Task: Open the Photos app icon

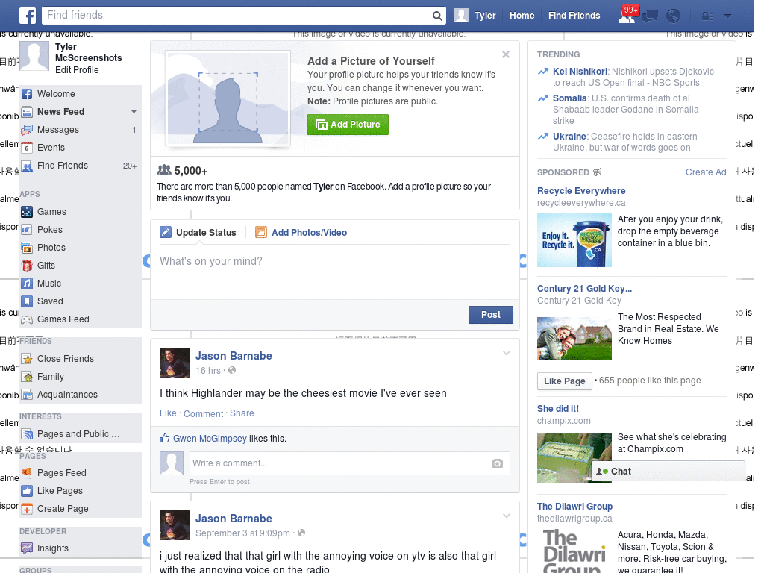Action: (28, 248)
